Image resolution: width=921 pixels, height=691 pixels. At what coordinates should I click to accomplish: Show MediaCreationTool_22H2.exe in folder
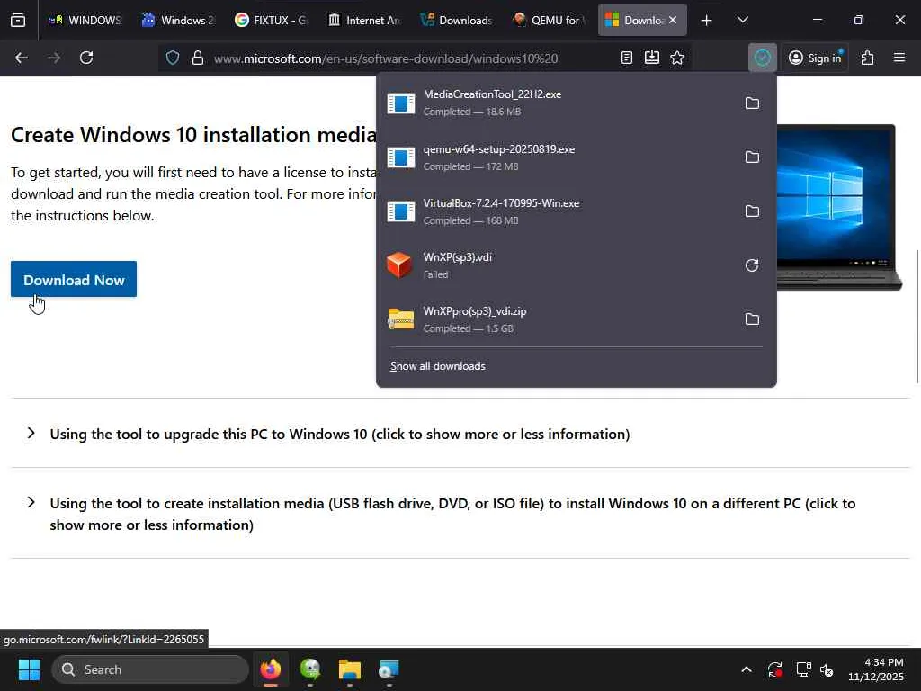752,103
